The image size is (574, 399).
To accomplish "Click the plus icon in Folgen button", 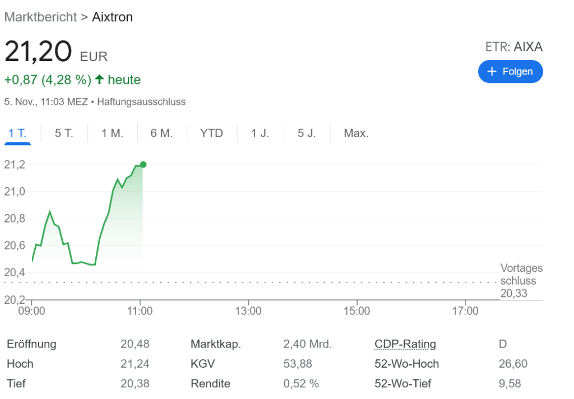I will (492, 72).
